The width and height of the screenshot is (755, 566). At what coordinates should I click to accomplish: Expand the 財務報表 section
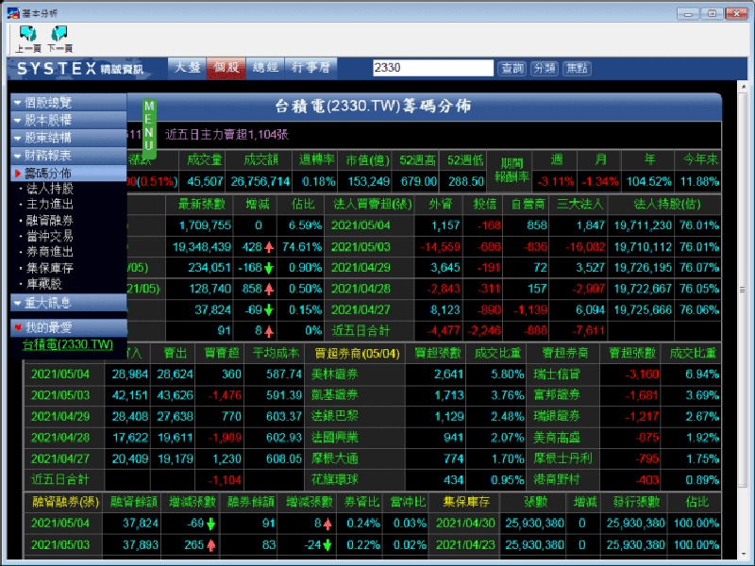pyautogui.click(x=68, y=156)
